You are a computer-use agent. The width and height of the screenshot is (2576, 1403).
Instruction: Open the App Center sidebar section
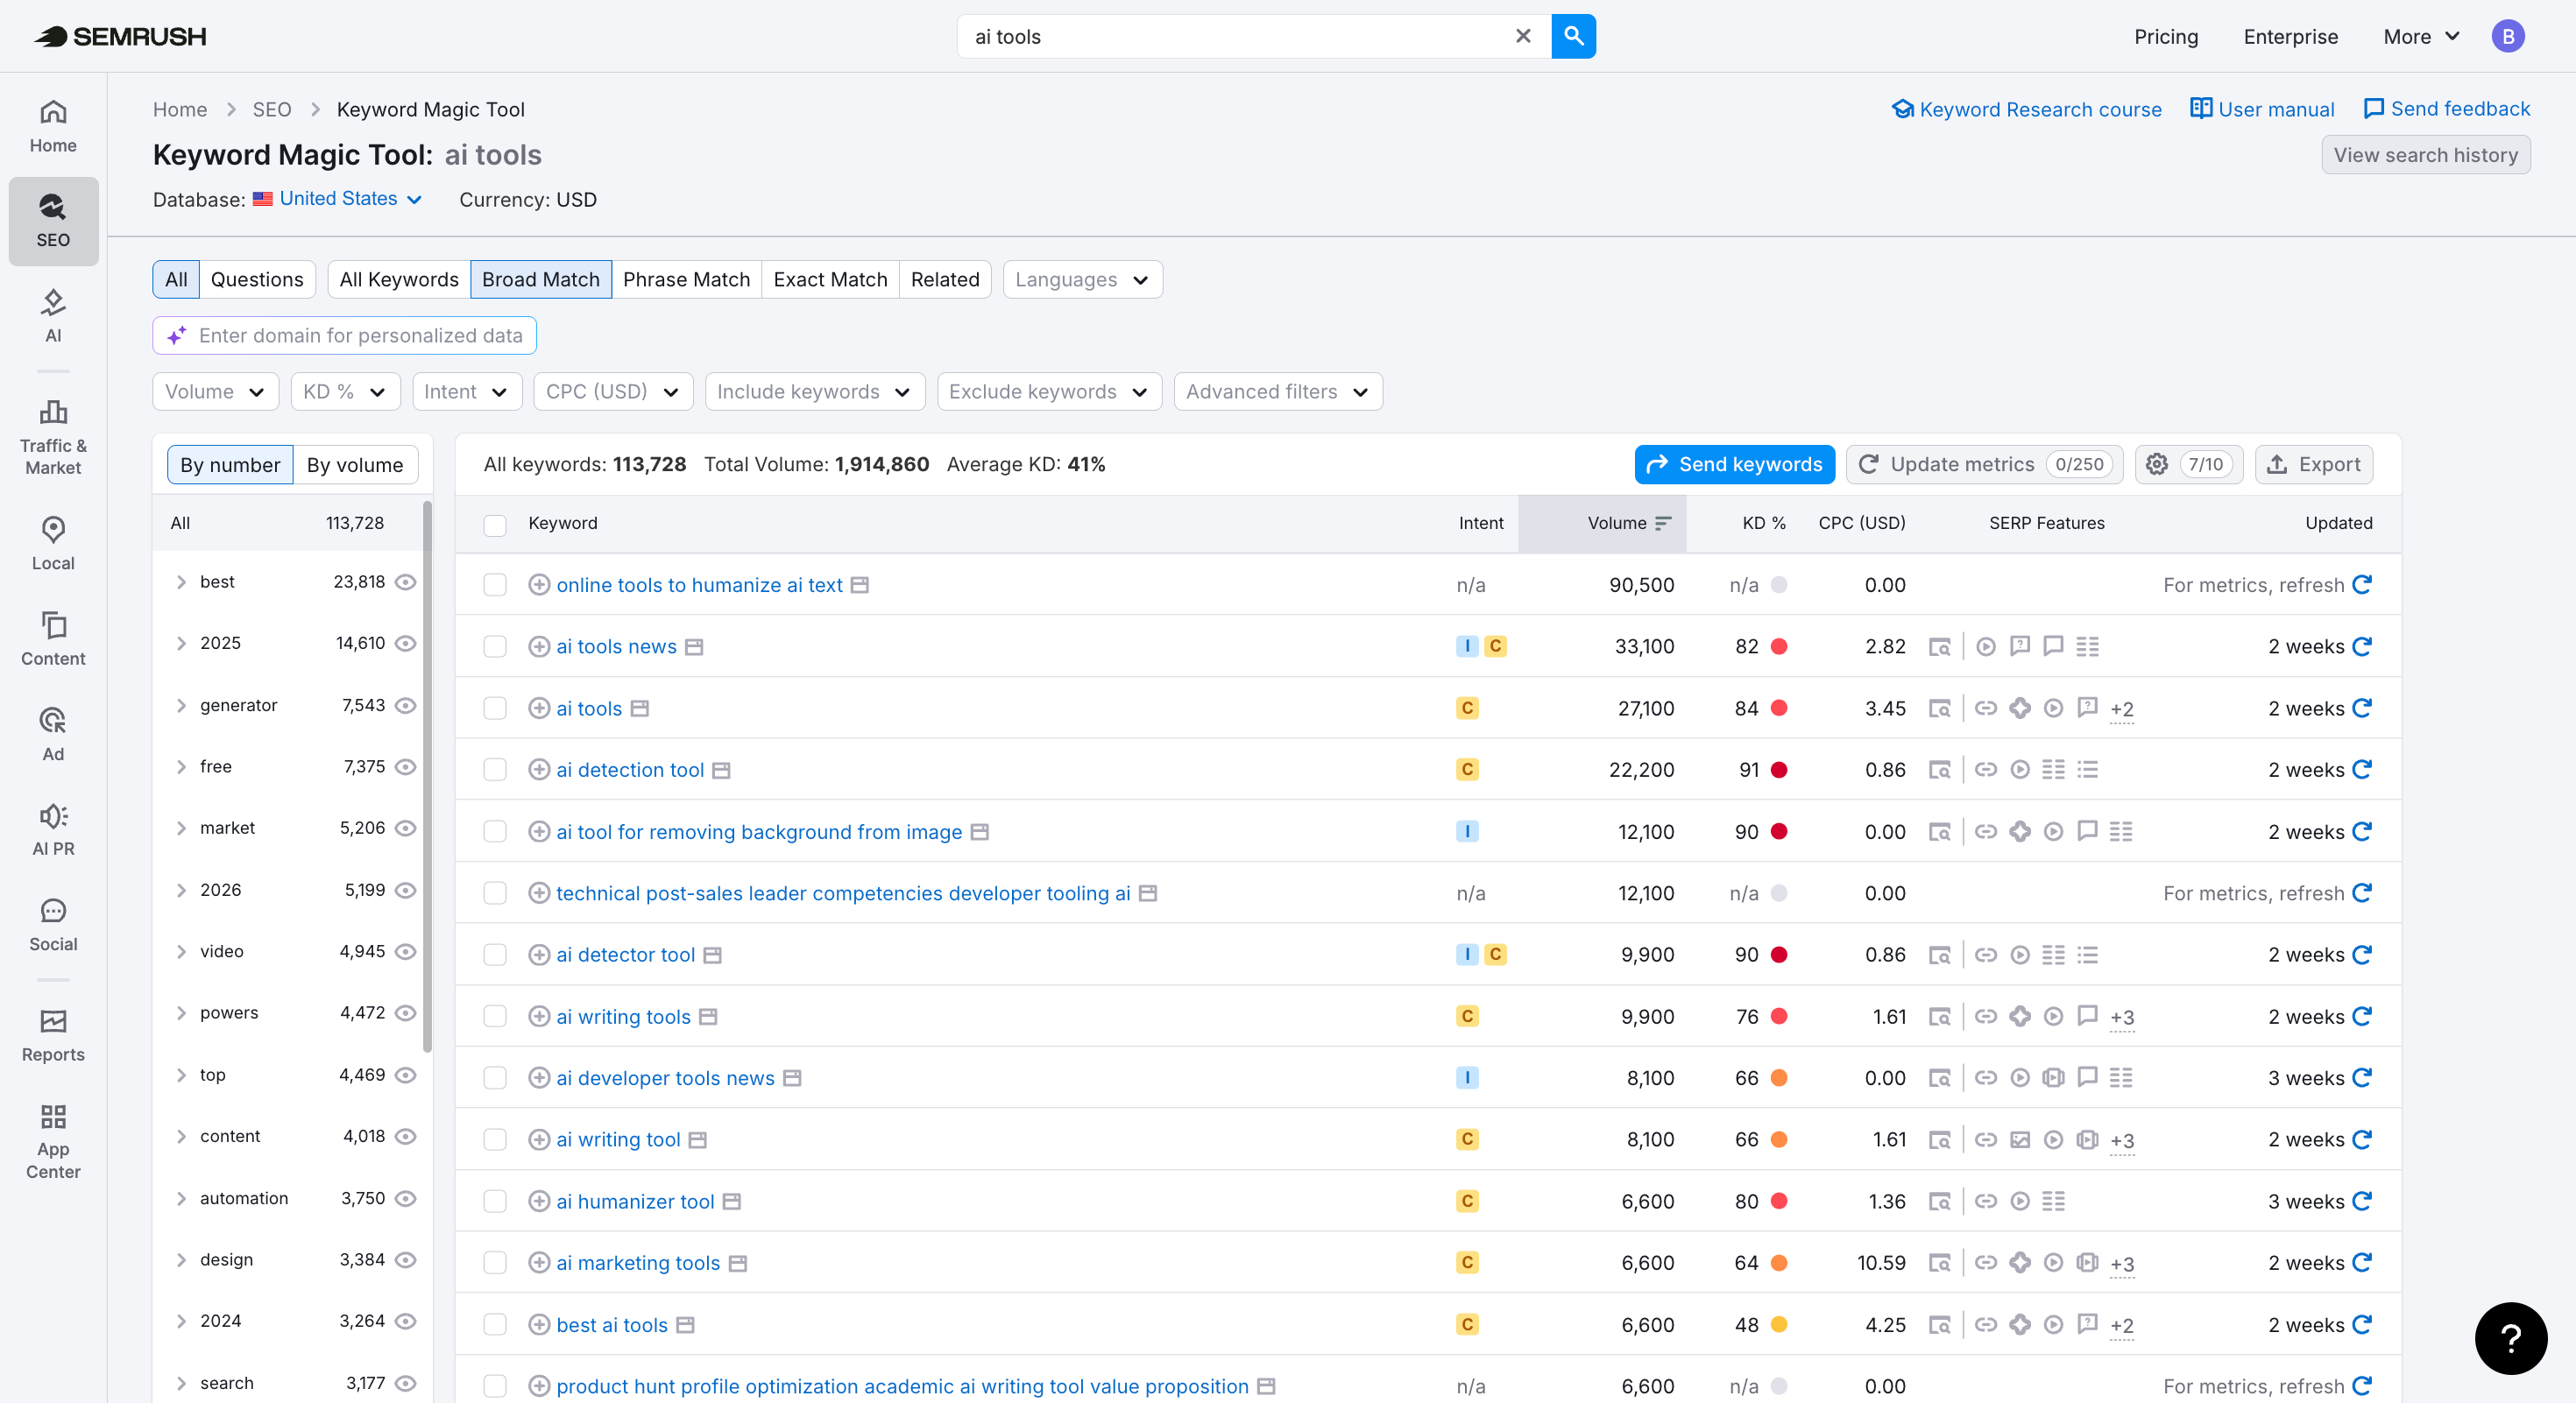point(53,1141)
